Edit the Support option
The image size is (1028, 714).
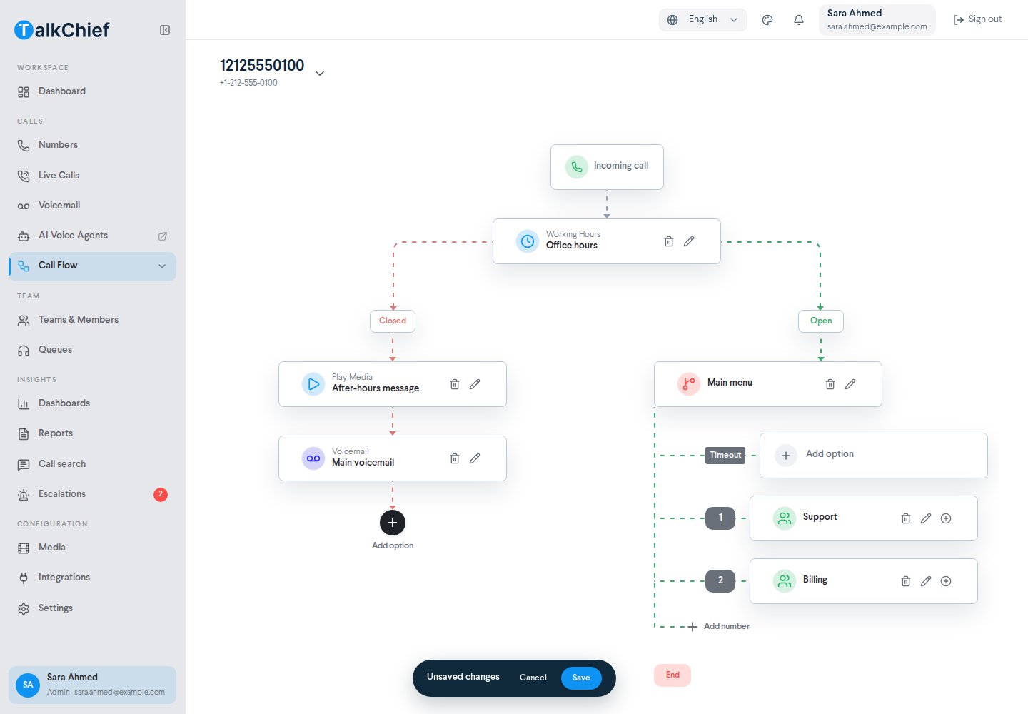click(926, 518)
